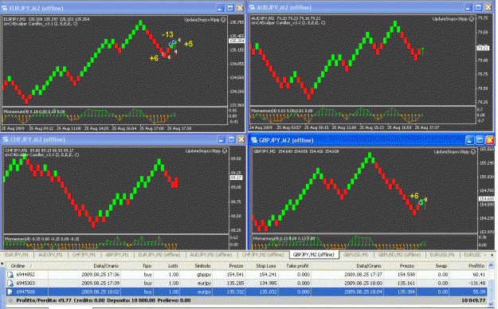
Task: Click the balance total 10 049.77
Action: click(473, 300)
